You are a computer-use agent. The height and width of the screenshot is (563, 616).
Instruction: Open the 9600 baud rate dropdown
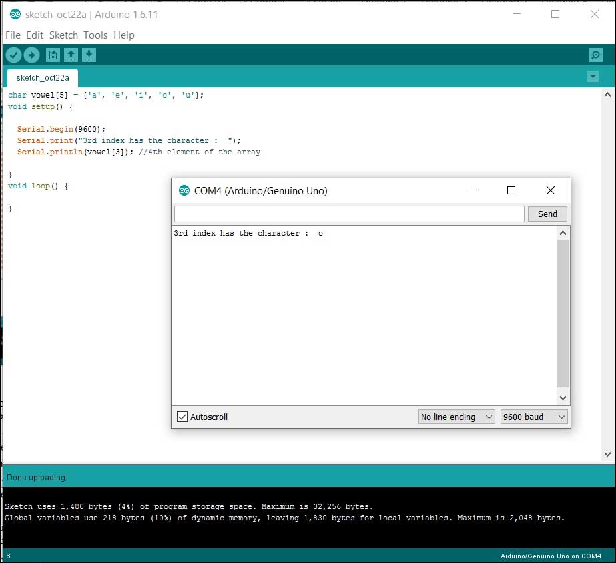pos(534,417)
